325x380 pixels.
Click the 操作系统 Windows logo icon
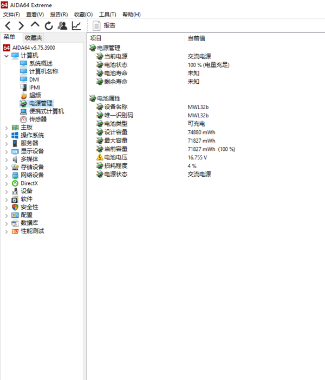(x=15, y=135)
